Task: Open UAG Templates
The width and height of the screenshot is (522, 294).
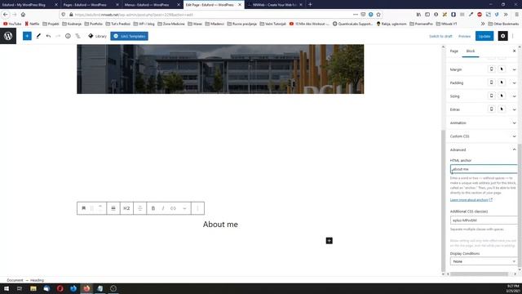Action: click(129, 36)
